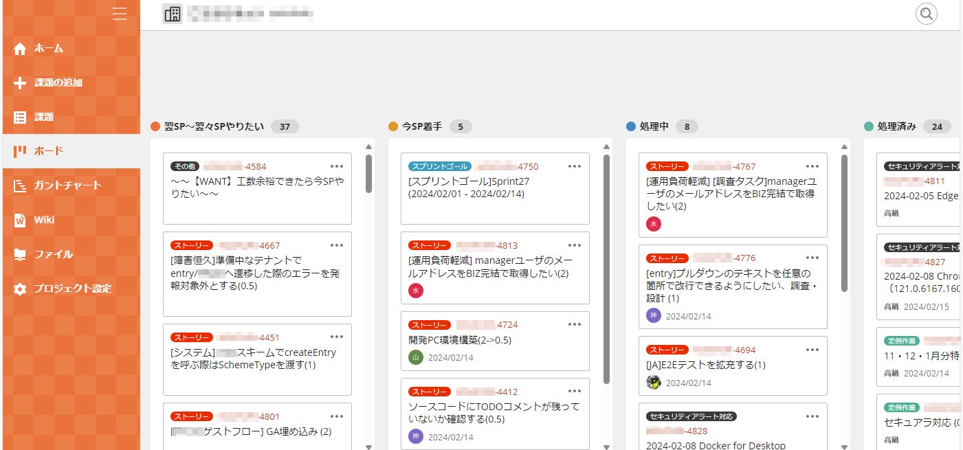Open three-dot menu for issue 4767
Viewport: 963px width, 450px height.
812,166
